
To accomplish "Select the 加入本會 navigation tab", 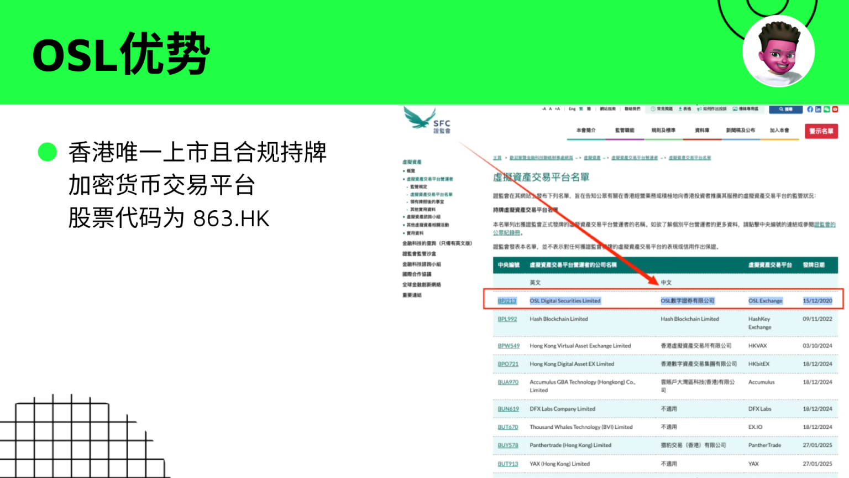I will pyautogui.click(x=779, y=131).
